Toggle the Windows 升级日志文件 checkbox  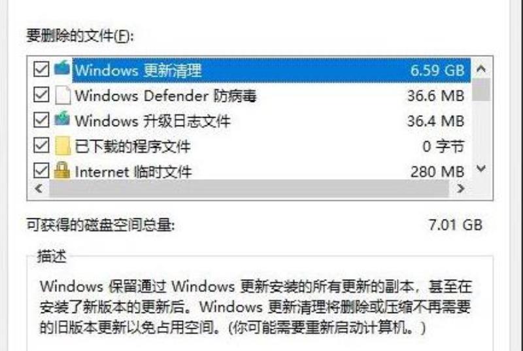(x=41, y=120)
